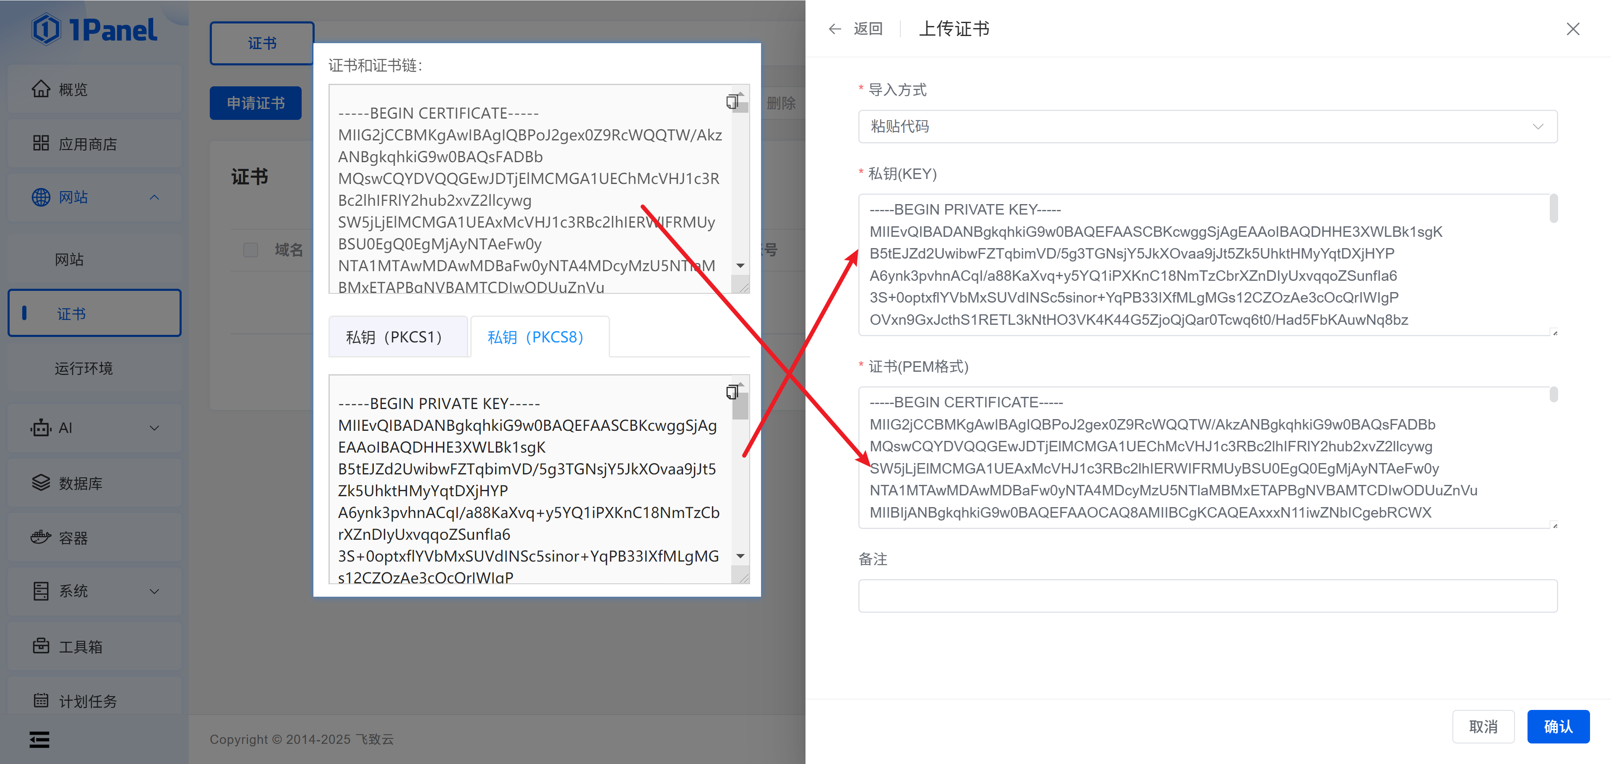Toggle the 域名 select-all checkbox
Image resolution: width=1611 pixels, height=764 pixels.
click(x=251, y=250)
